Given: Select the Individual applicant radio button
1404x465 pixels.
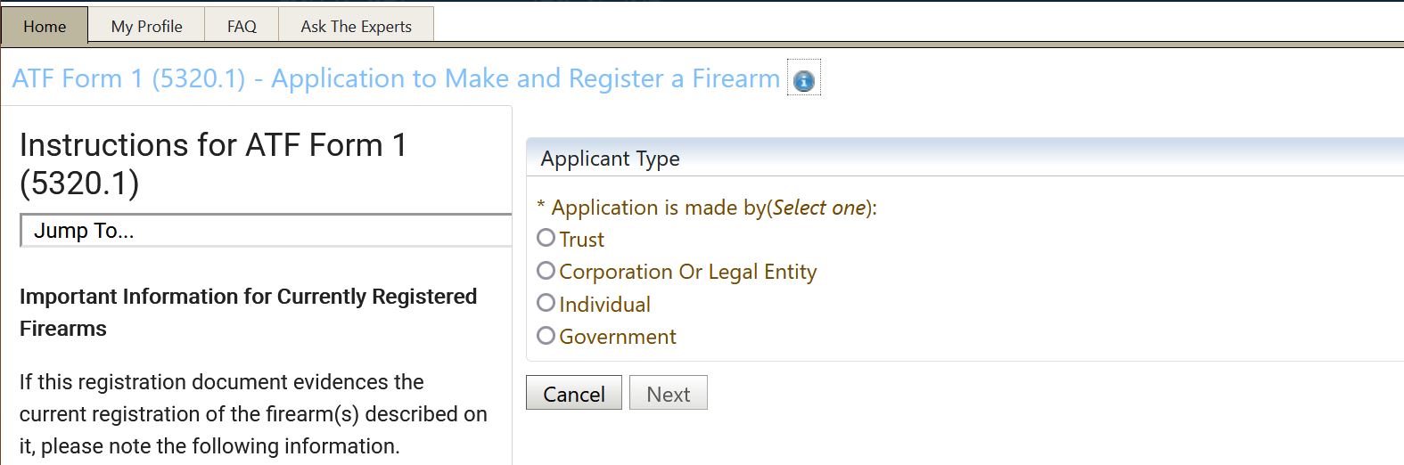Looking at the screenshot, I should (x=546, y=303).
